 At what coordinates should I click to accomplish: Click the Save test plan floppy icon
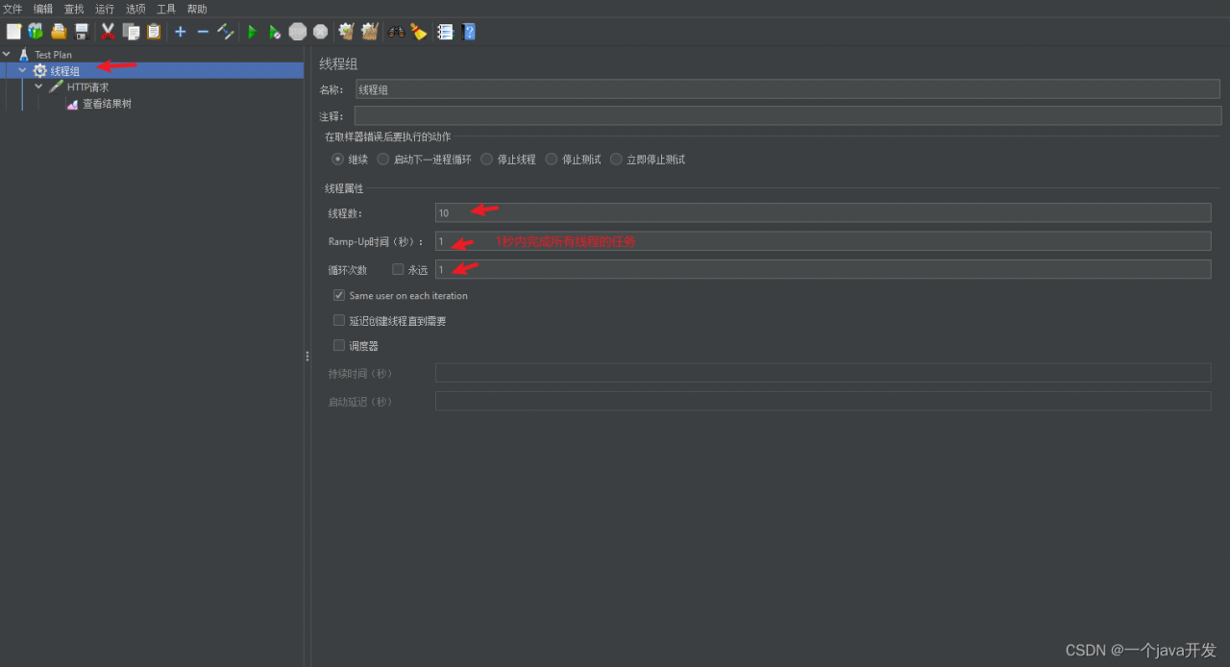82,32
